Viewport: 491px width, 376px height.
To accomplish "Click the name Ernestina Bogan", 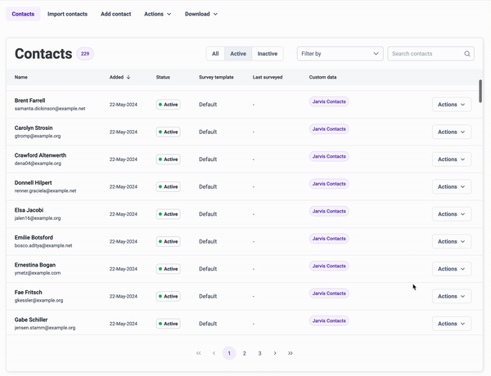I will (x=35, y=265).
